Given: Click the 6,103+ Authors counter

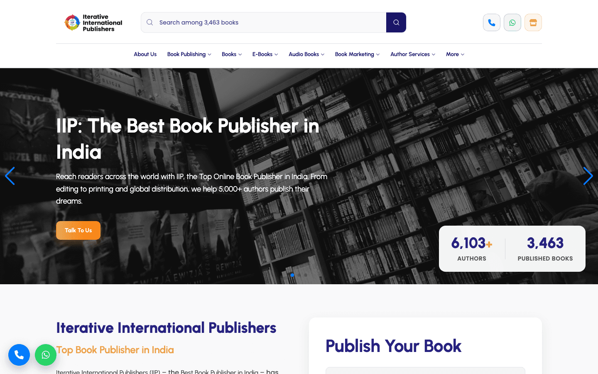Looking at the screenshot, I should (472, 249).
